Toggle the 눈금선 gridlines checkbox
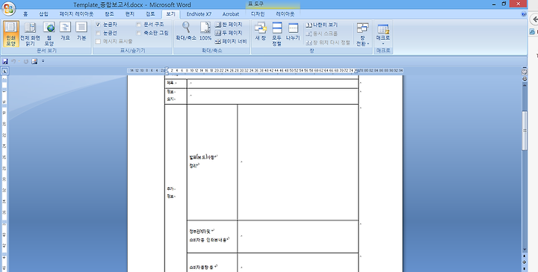Viewport: 538px width, 272px height. point(98,33)
